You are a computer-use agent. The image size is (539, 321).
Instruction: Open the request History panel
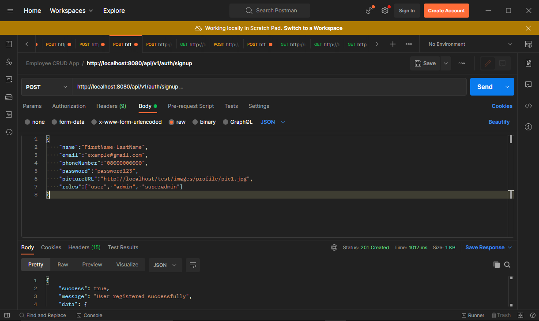tap(9, 132)
